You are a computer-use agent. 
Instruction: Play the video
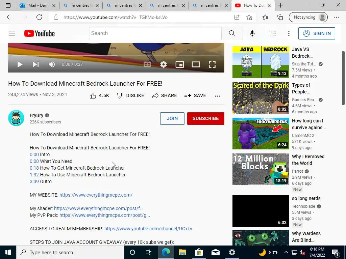coord(20,64)
